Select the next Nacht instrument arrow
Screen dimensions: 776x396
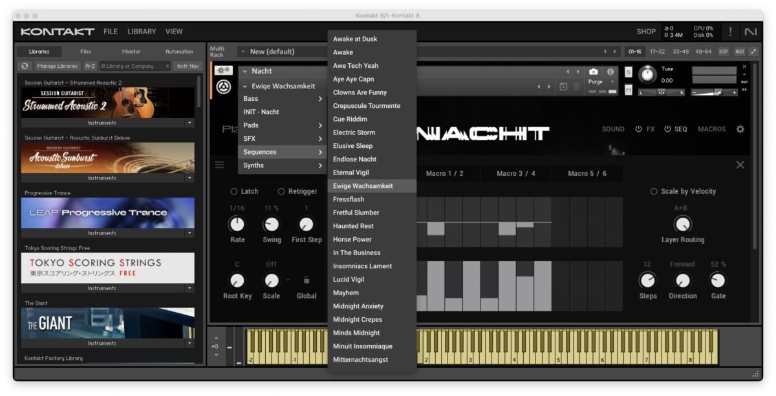[577, 72]
